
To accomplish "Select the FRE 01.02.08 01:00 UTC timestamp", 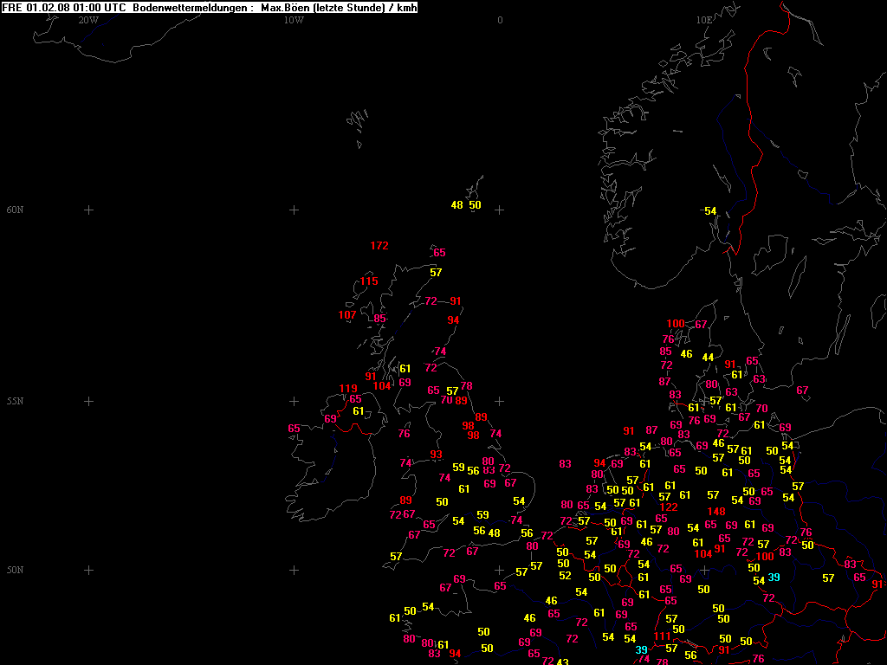I will tap(65, 7).
